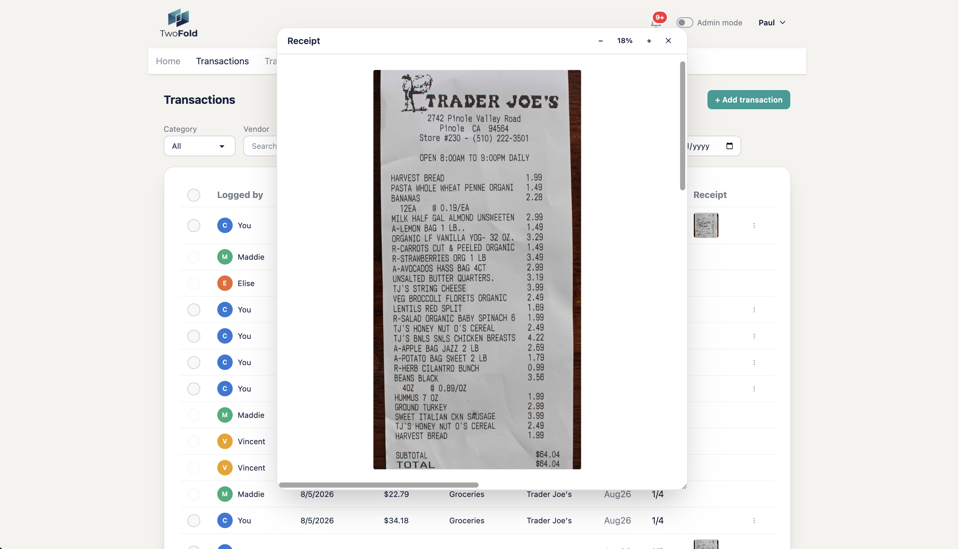The image size is (961, 549).
Task: Zoom in the receipt with plus icon
Action: [649, 41]
